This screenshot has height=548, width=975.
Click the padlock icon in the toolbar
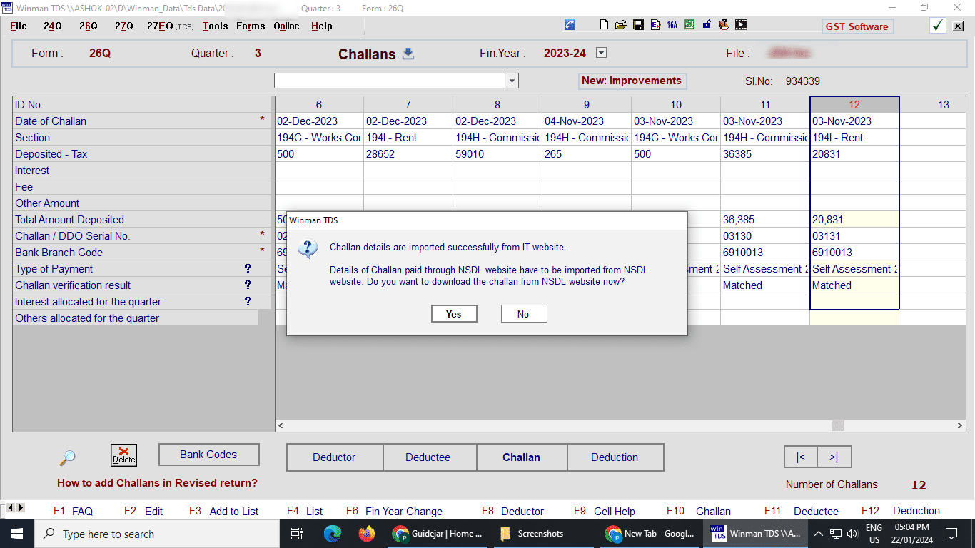tap(707, 25)
